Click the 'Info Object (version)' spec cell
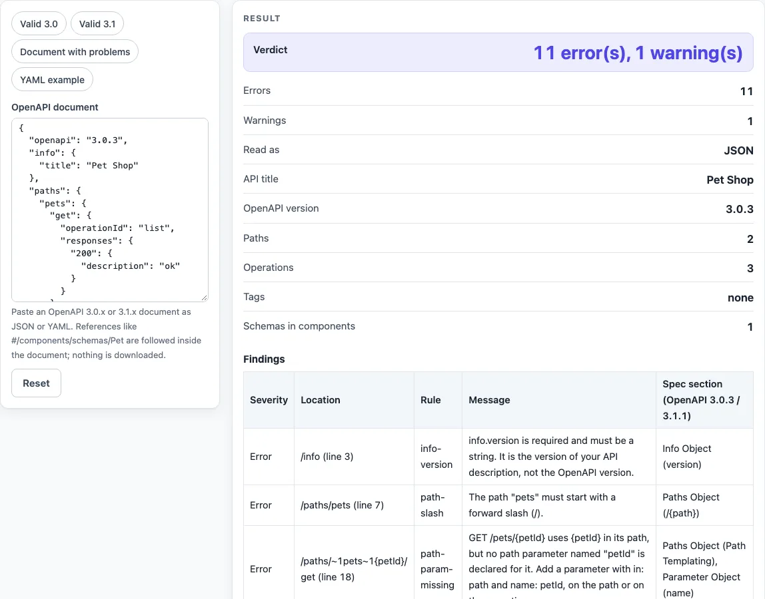 tap(704, 457)
